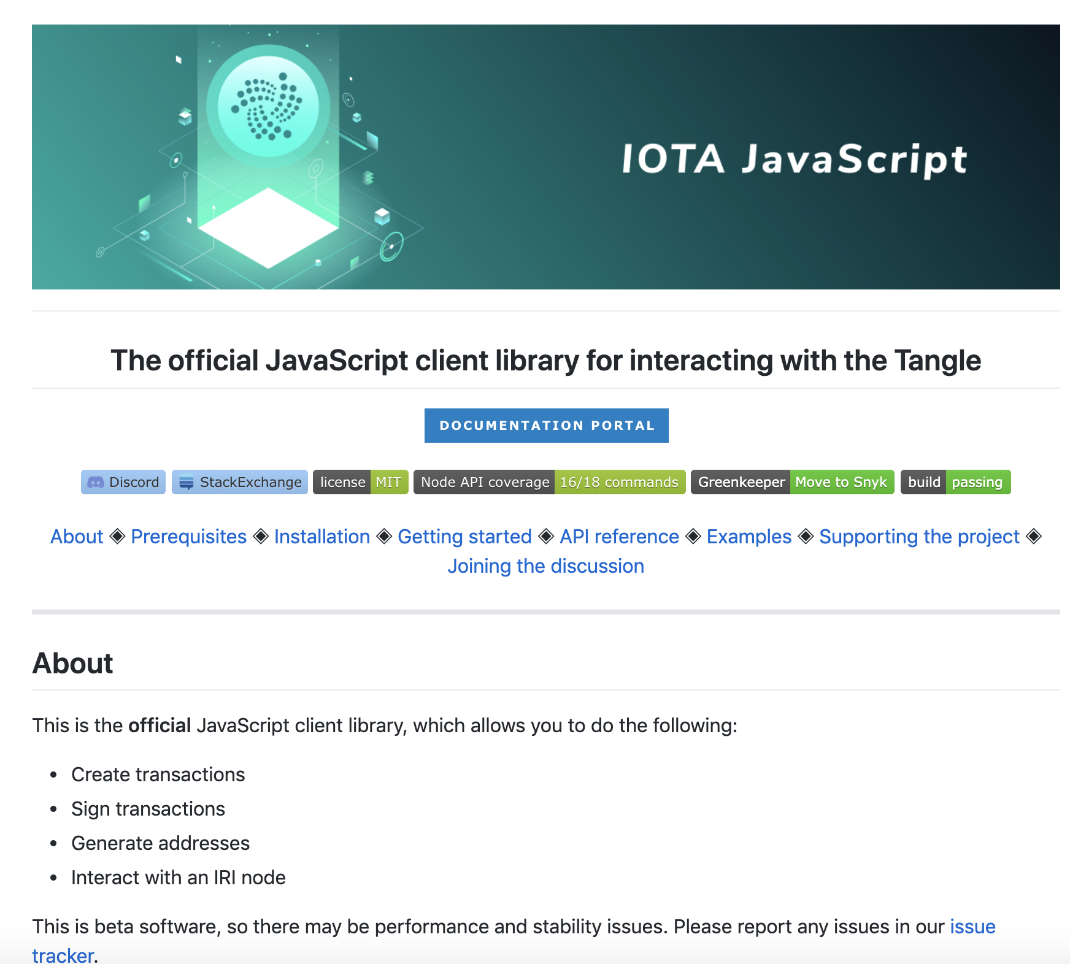Click the About section heading
This screenshot has width=1070, height=964.
pyautogui.click(x=73, y=664)
